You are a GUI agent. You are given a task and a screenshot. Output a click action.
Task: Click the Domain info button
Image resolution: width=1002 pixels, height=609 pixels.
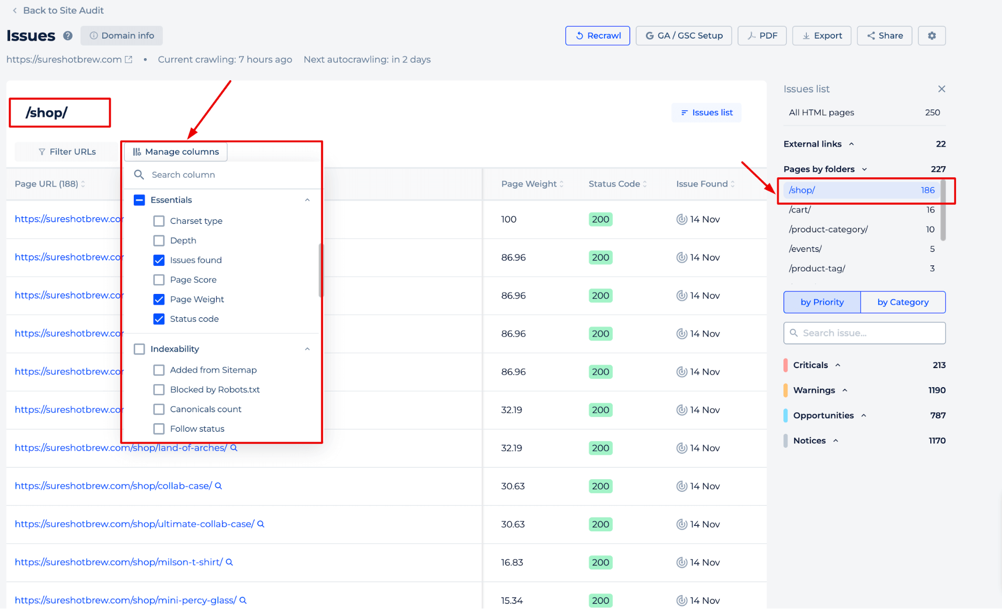click(x=121, y=35)
